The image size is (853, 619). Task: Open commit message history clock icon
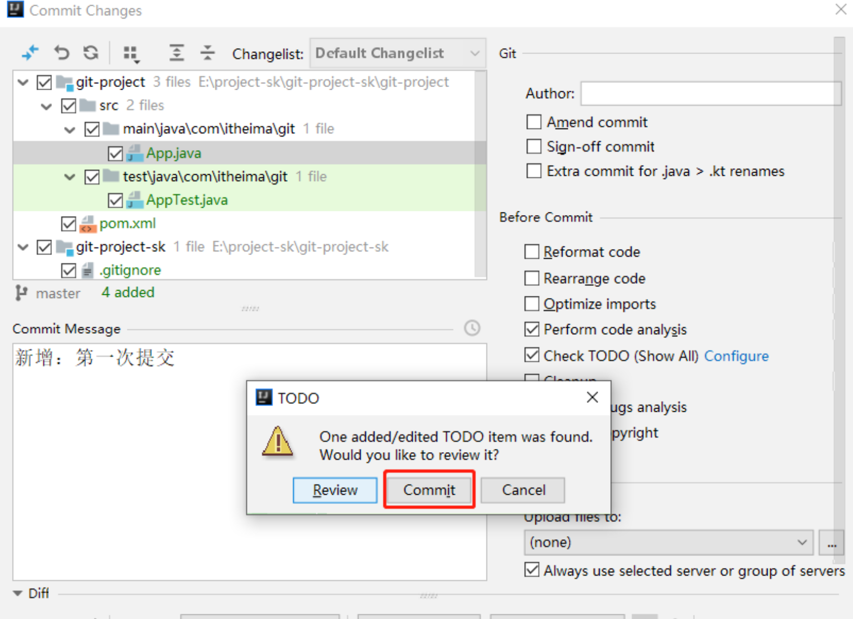[472, 328]
